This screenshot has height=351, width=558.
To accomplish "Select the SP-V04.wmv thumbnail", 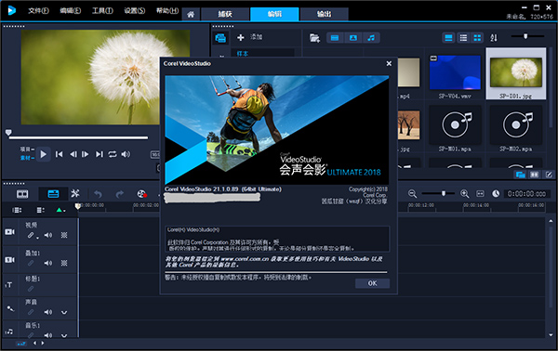I will pyautogui.click(x=455, y=72).
